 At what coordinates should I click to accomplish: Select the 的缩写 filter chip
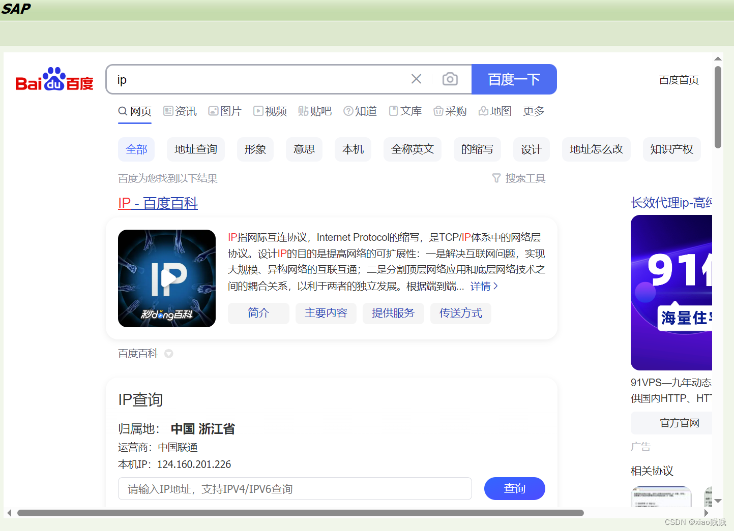[x=477, y=149]
